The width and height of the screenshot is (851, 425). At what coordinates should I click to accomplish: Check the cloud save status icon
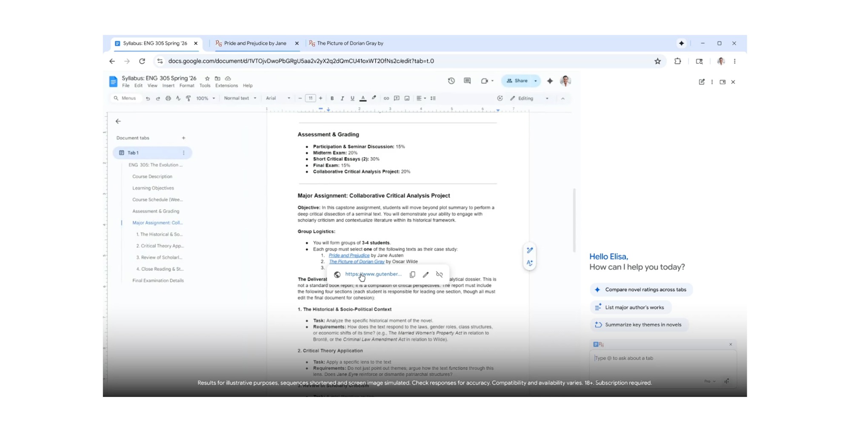228,79
